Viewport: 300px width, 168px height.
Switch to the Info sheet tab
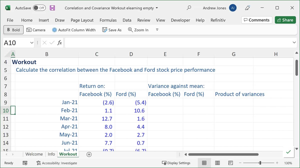pos(51,154)
